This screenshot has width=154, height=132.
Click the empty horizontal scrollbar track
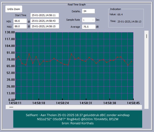point(76,107)
